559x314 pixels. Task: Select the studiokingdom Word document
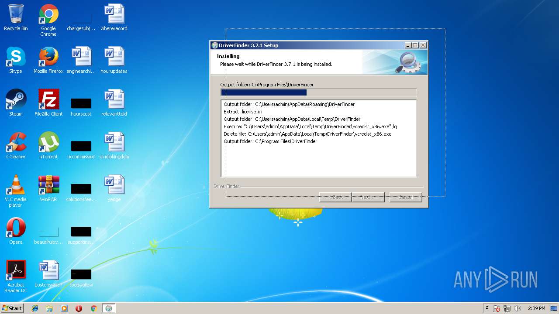coord(114,146)
